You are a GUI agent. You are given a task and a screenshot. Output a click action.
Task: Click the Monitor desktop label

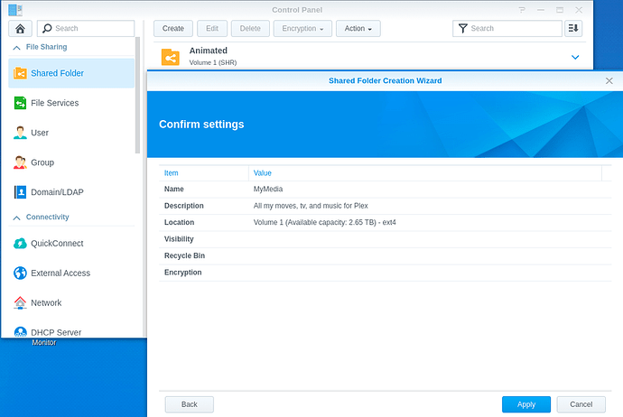[44, 342]
